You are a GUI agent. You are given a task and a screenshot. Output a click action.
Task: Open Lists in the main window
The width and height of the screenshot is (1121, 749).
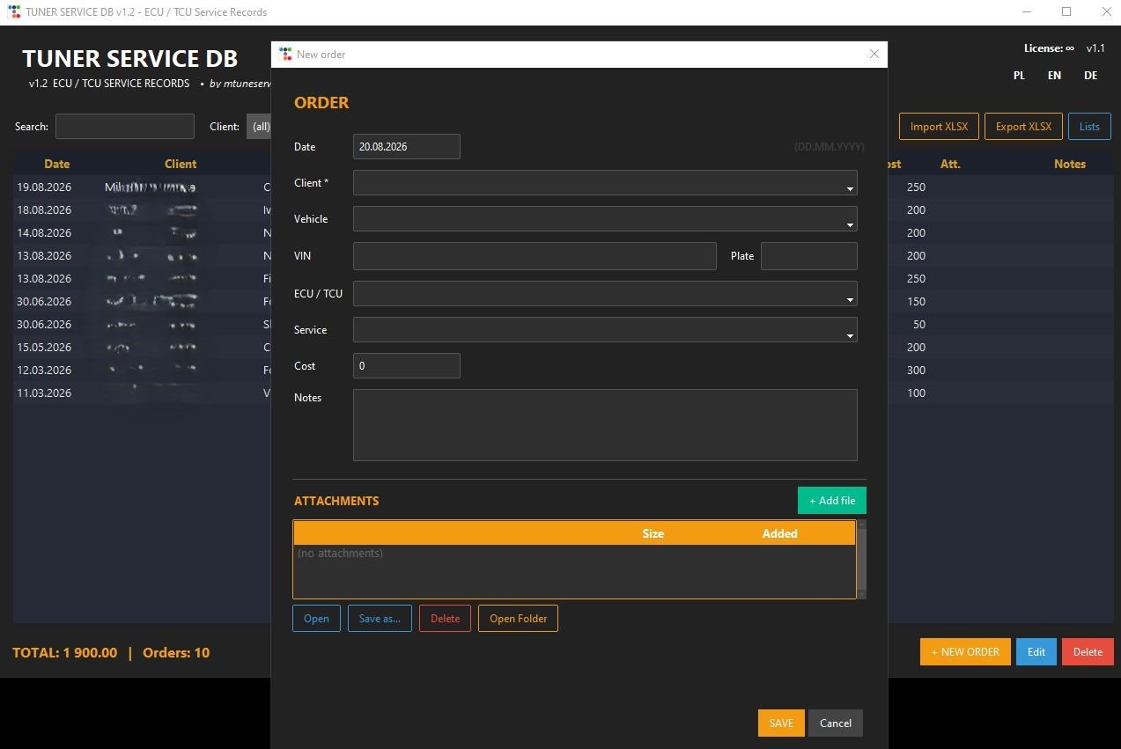coord(1089,126)
